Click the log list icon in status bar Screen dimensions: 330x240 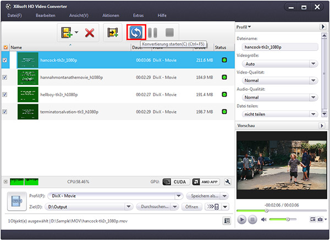pos(227,221)
